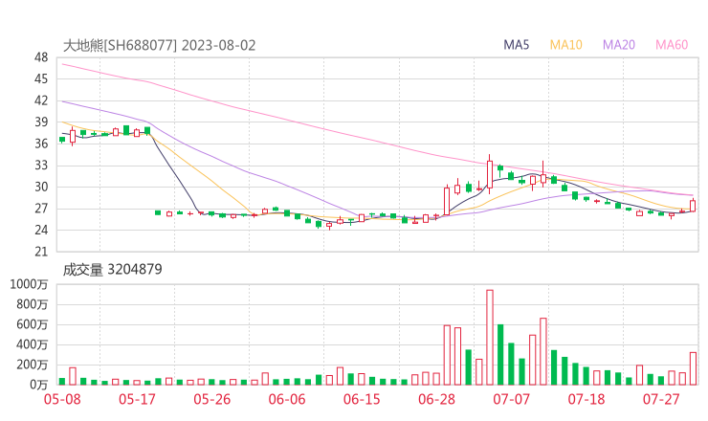708x421 pixels.
Task: Click the 24 price axis label
Action: click(41, 230)
